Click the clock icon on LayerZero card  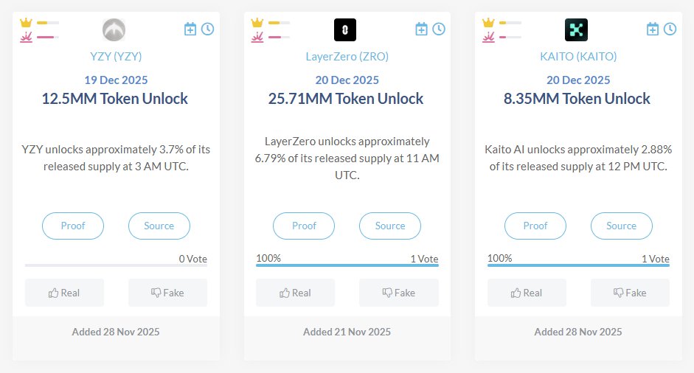(439, 29)
